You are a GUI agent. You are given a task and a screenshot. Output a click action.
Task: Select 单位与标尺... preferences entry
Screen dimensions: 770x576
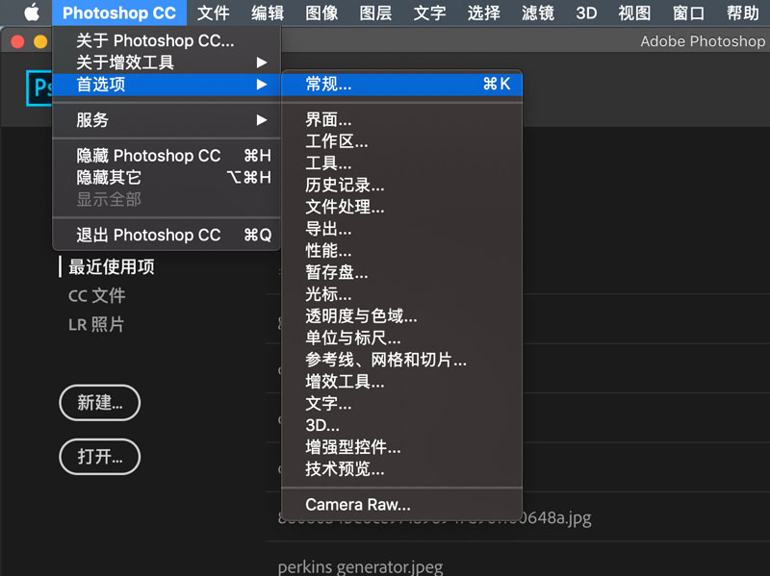coord(401,338)
